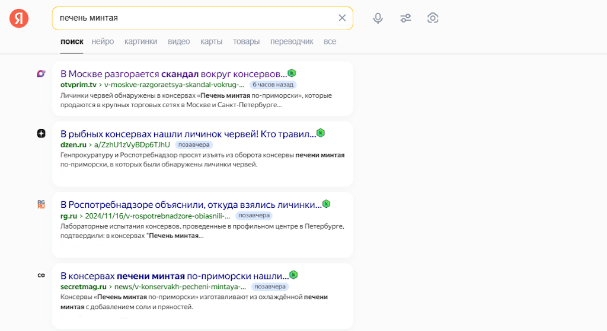The image size is (607, 331).
Task: Click the Yandex logo icon
Action: click(19, 18)
